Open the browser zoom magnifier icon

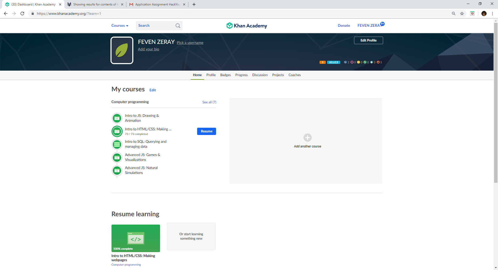click(454, 14)
